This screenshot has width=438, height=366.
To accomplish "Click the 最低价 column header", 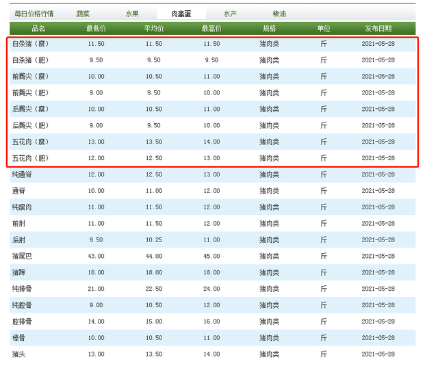I will tap(96, 29).
